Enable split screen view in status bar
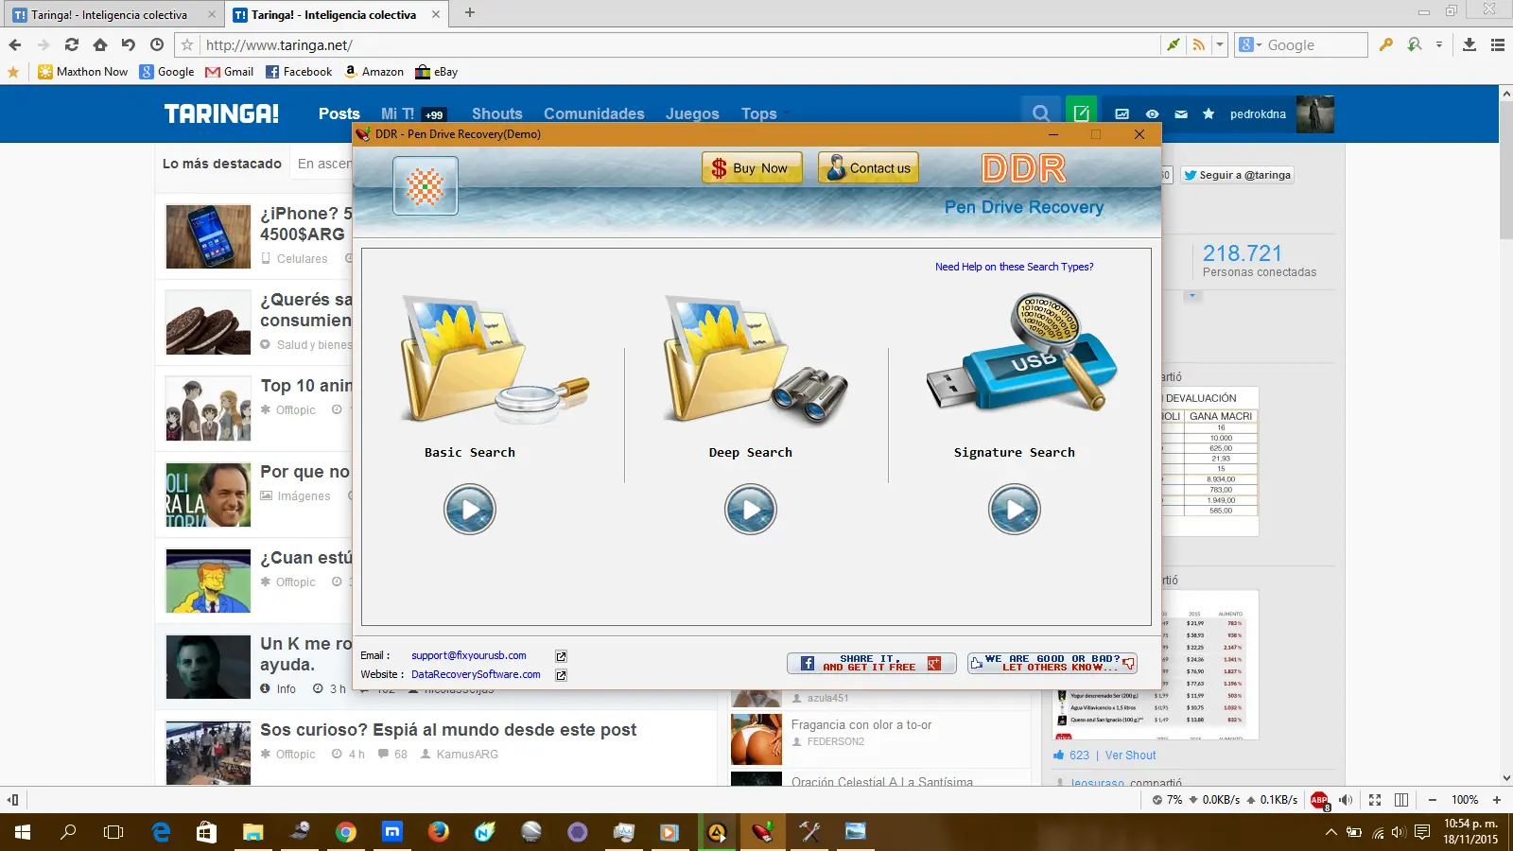The height and width of the screenshot is (851, 1513). [x=1400, y=799]
